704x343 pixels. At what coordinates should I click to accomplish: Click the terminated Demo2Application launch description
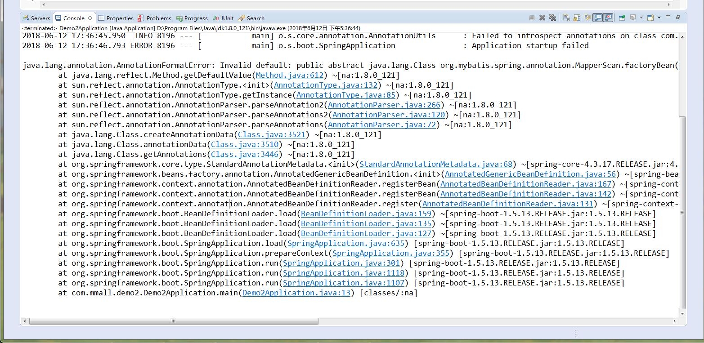pos(191,28)
